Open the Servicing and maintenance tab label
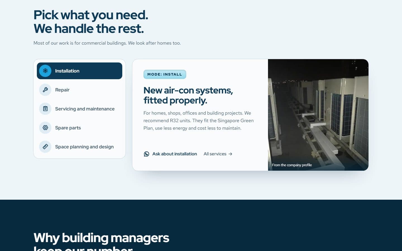 click(85, 109)
